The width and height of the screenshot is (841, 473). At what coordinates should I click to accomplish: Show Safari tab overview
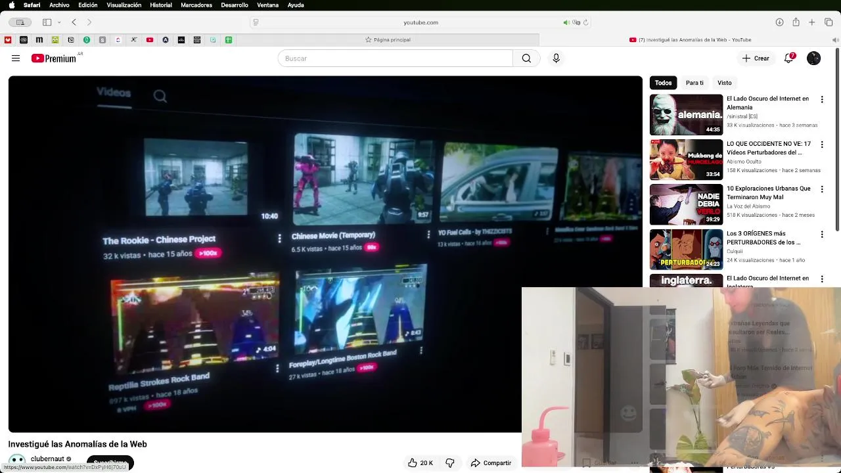829,22
